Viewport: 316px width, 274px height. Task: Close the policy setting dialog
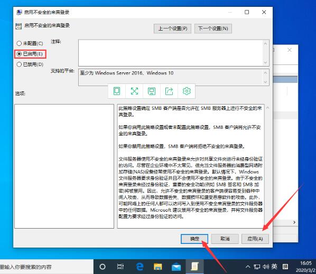pos(264,12)
